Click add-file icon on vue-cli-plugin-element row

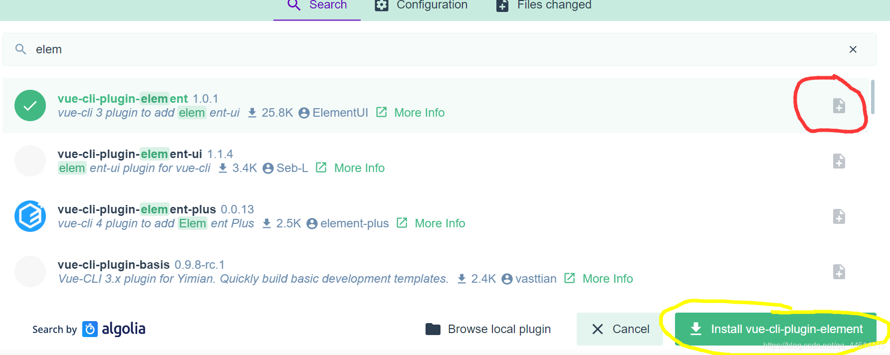tap(839, 106)
